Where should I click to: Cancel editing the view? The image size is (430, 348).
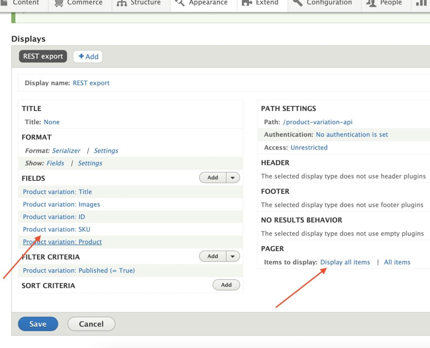coord(91,324)
